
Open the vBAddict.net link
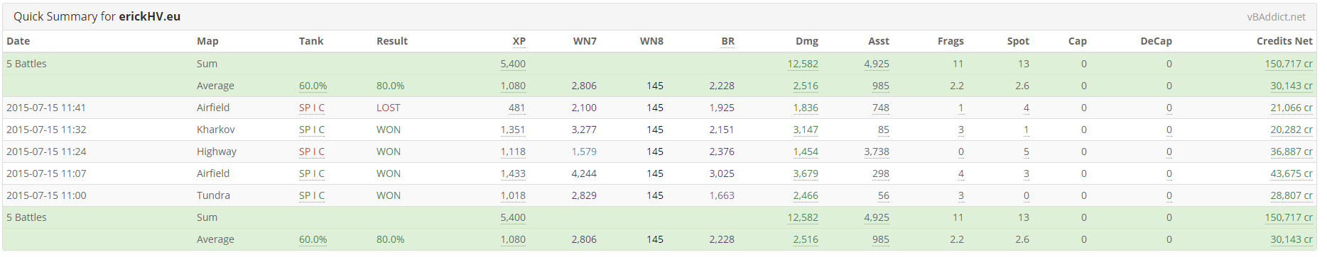tap(1276, 17)
